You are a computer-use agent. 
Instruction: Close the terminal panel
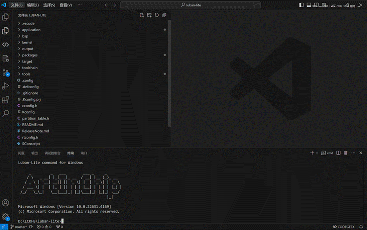[361, 153]
